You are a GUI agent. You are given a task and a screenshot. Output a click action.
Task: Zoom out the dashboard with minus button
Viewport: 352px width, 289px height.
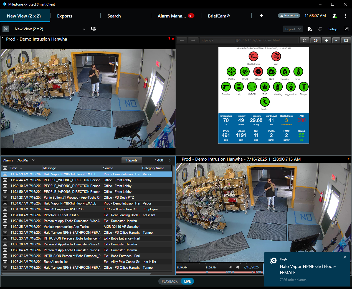[x=336, y=40]
